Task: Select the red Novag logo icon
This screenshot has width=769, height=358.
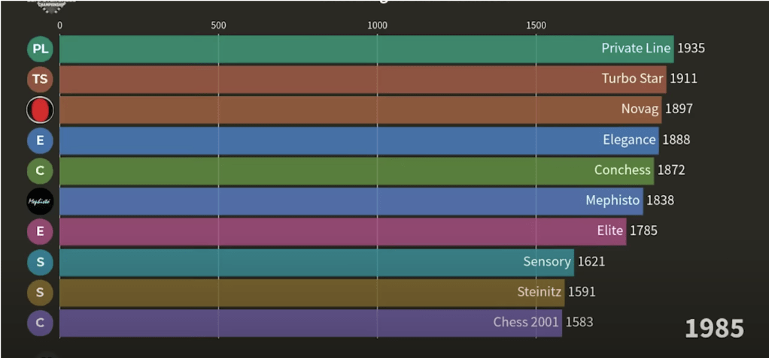Action: [40, 110]
